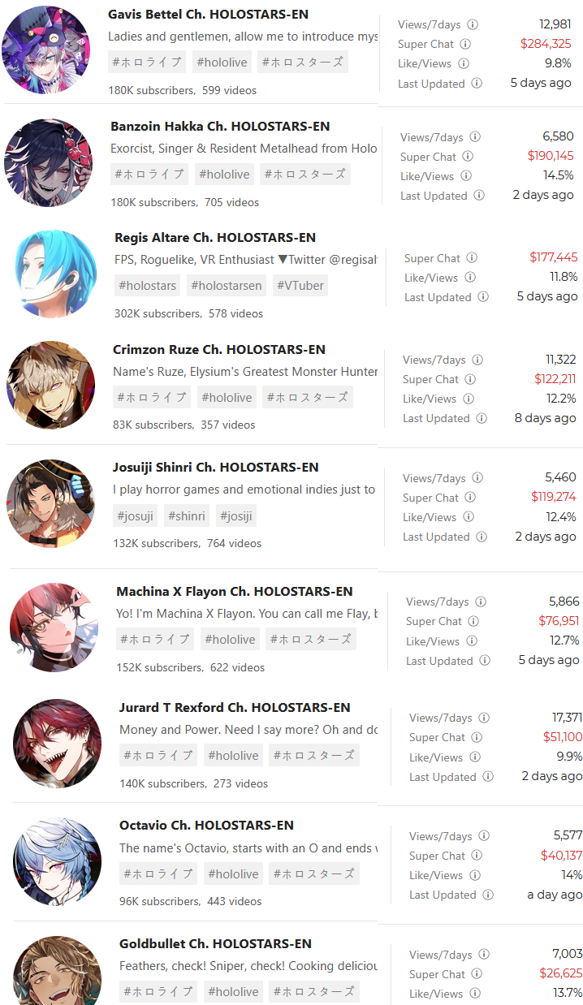Image resolution: width=583 pixels, height=1005 pixels.
Task: Click info icon beside Jurard T Rexford Last Updated
Action: click(x=488, y=777)
